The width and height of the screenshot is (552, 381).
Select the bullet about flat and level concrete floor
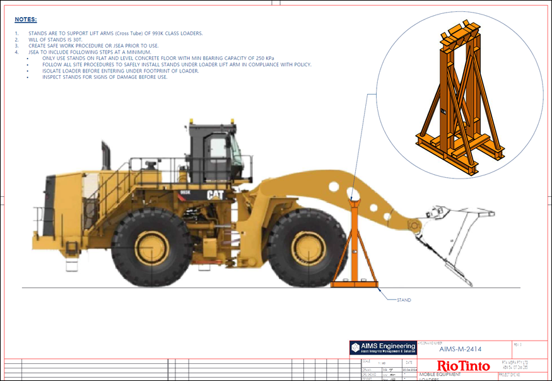tap(158, 58)
